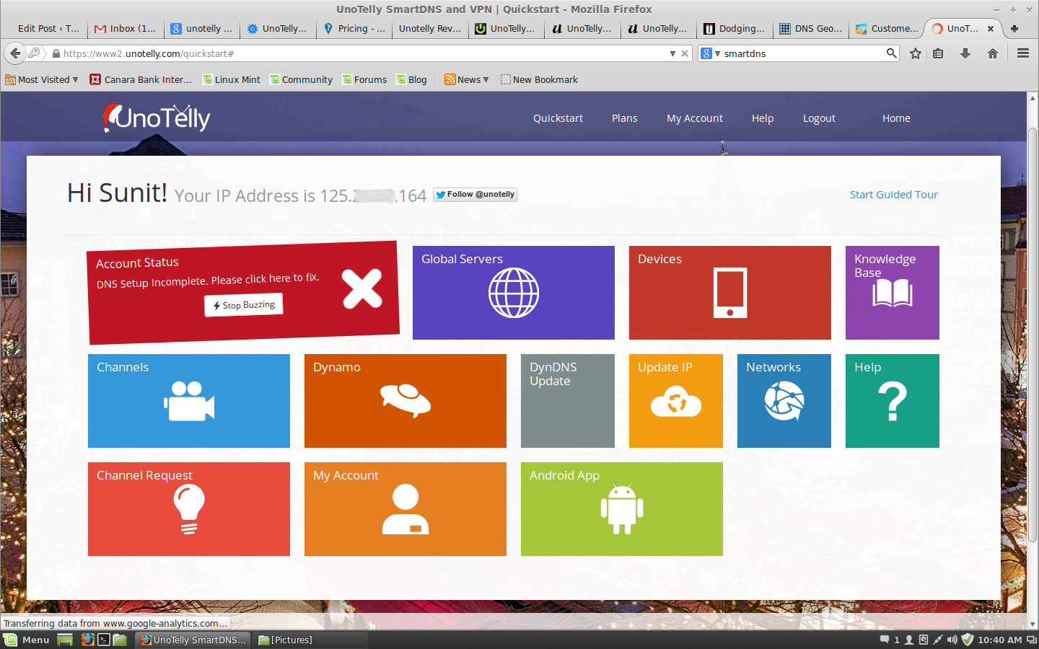The width and height of the screenshot is (1039, 649).
Task: Click the Stop Buzzing button
Action: 244,305
